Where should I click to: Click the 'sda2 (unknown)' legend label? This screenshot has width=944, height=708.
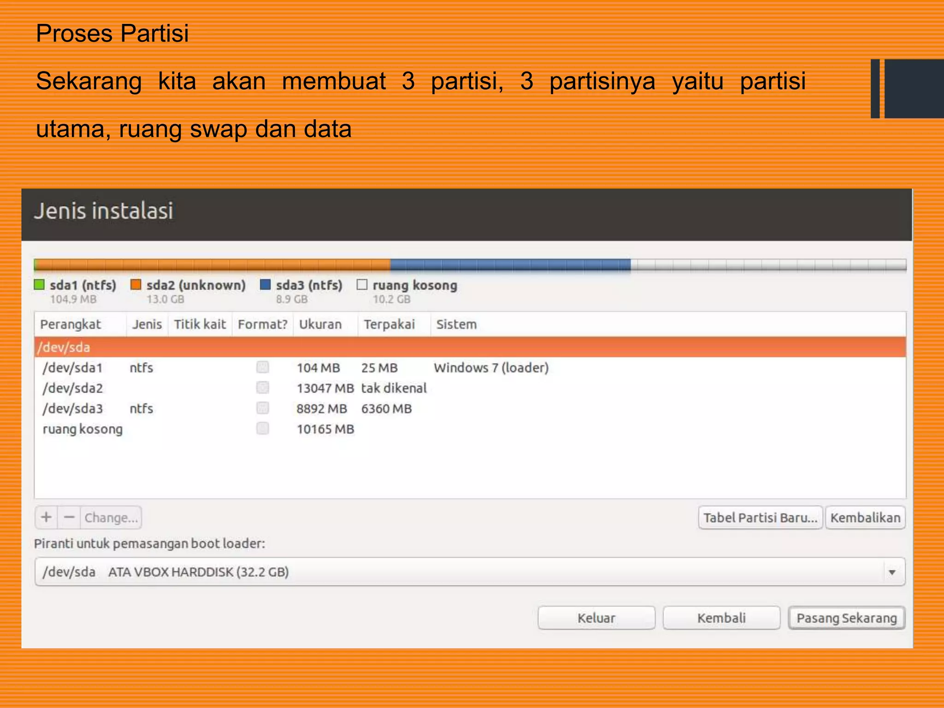pyautogui.click(x=196, y=285)
